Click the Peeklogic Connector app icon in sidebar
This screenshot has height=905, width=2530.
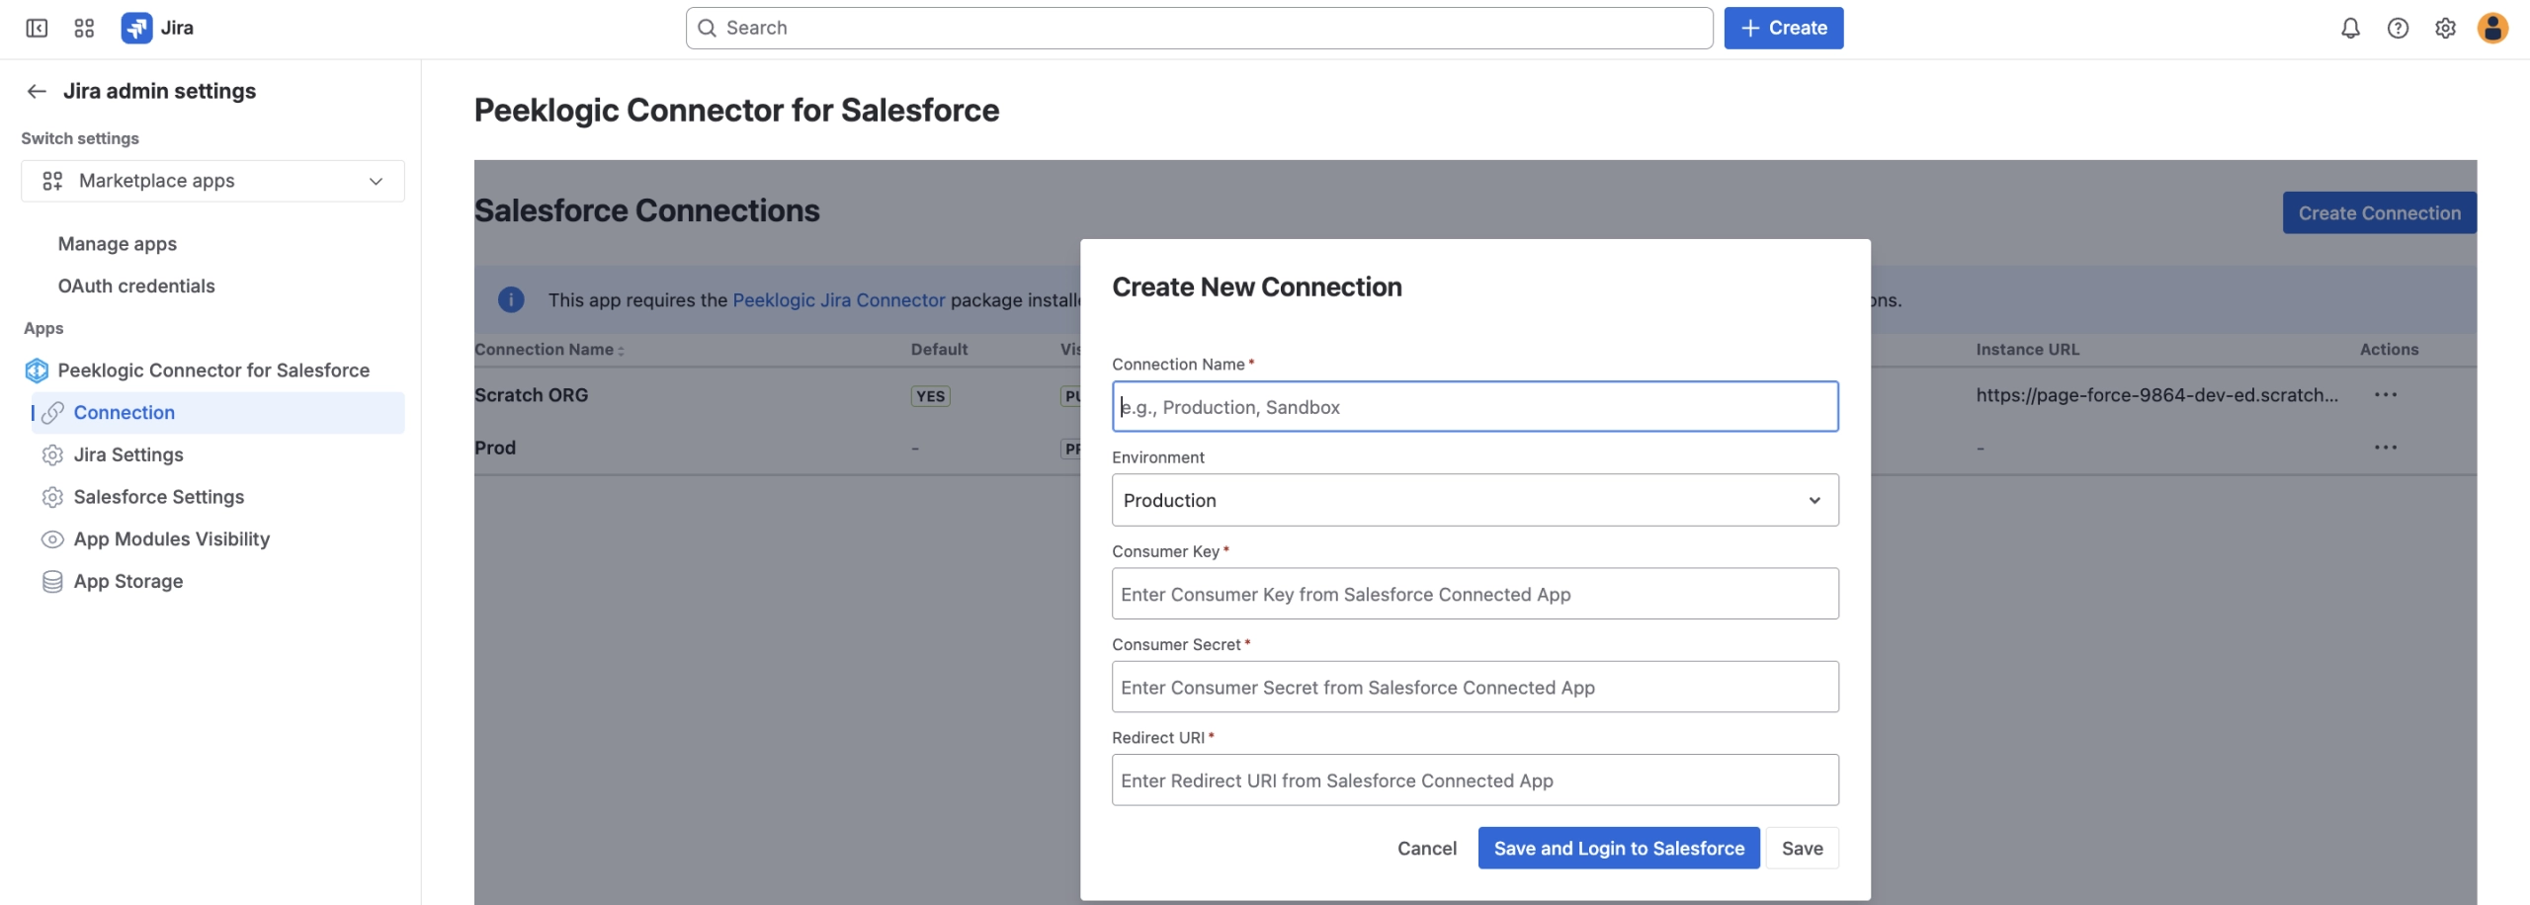(x=37, y=370)
